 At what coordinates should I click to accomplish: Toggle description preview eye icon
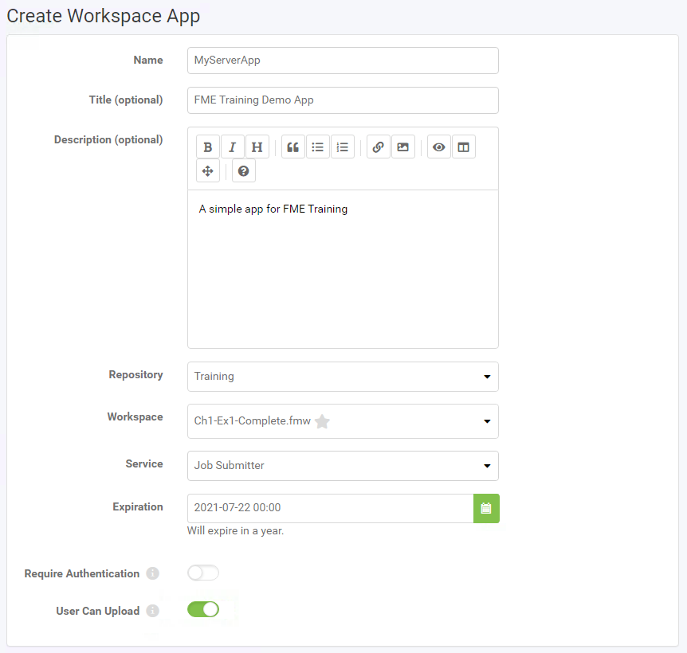click(x=438, y=147)
